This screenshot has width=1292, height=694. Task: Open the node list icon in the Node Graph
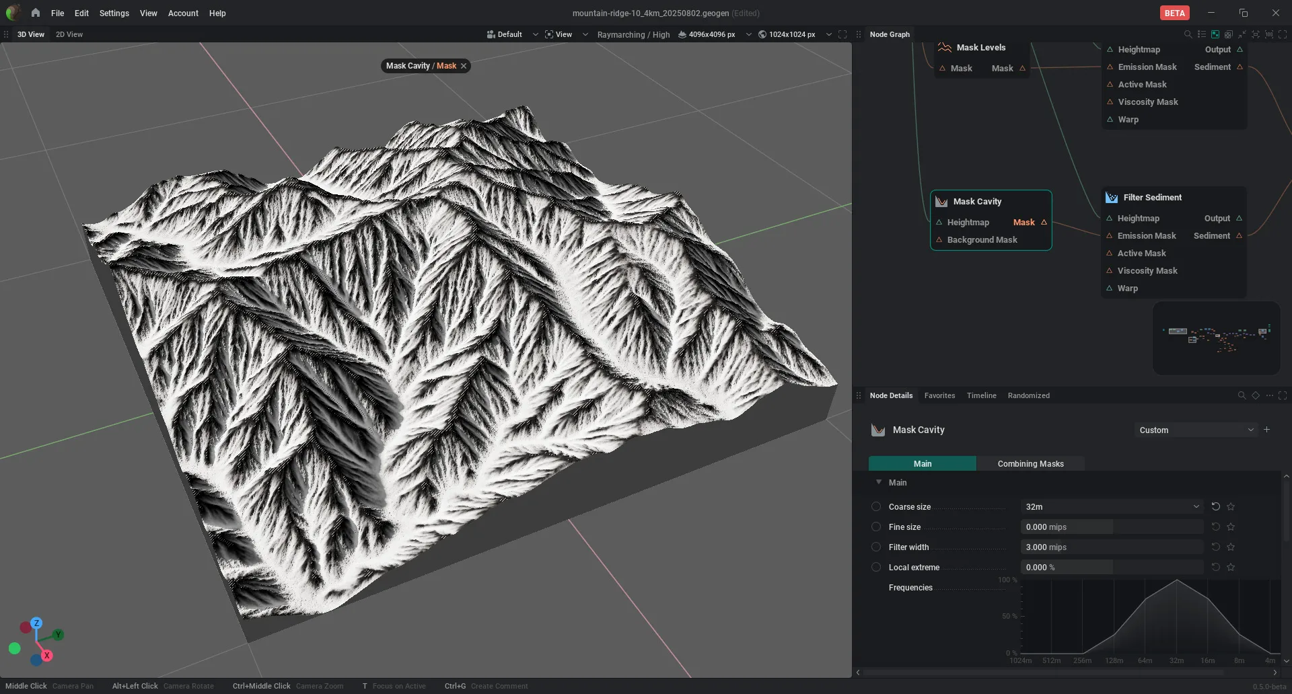coord(1201,34)
